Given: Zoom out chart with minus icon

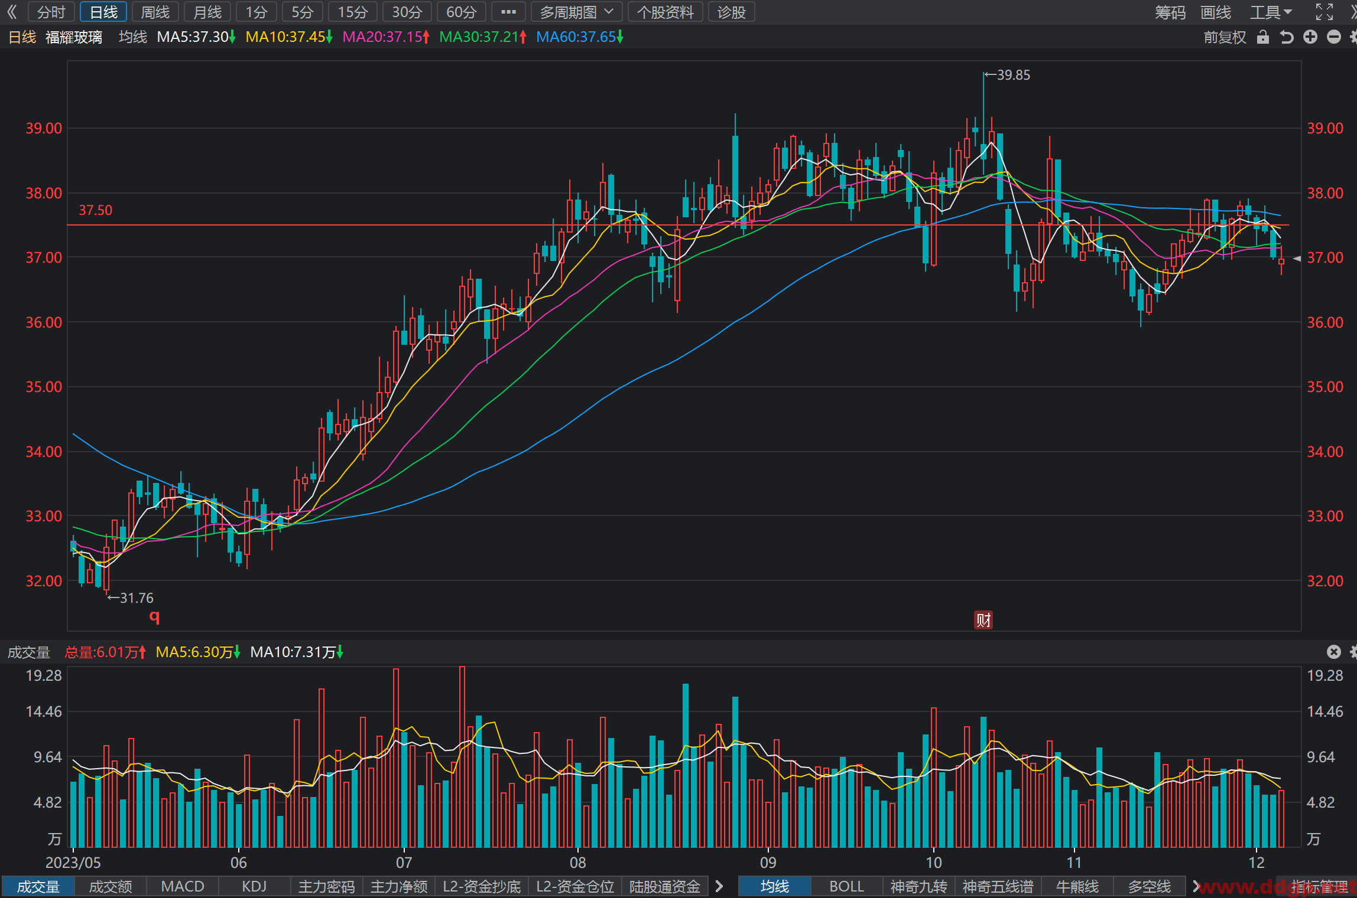Looking at the screenshot, I should pos(1334,37).
